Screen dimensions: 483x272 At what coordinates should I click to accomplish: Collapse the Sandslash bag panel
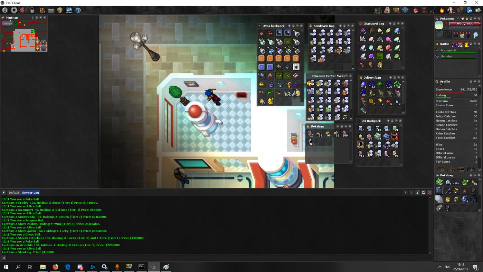coord(348,26)
